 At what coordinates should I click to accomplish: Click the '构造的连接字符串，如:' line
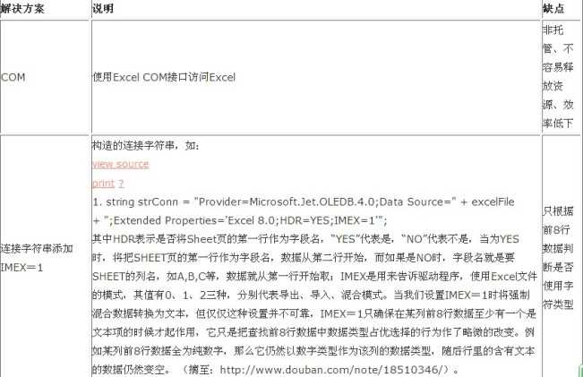tap(146, 145)
